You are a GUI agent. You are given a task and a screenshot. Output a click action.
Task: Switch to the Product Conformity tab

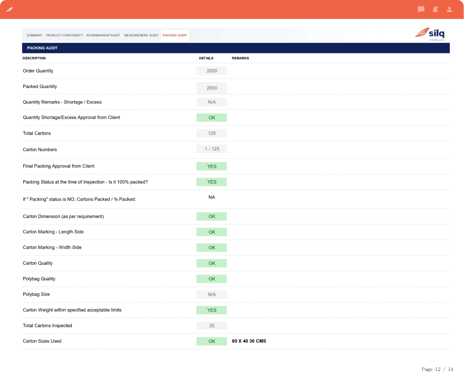coord(65,35)
